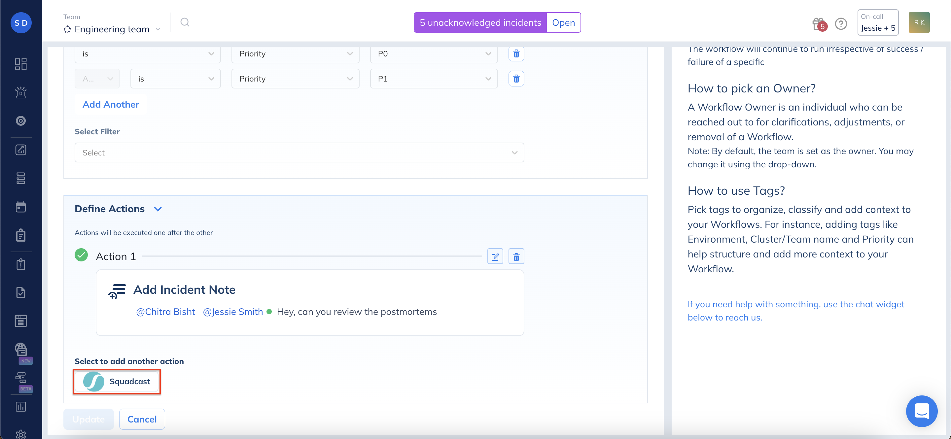Switch team via Engineering team dropdown
The width and height of the screenshot is (951, 439).
tap(112, 29)
